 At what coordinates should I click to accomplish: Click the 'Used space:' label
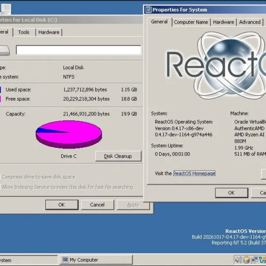[x=19, y=90]
